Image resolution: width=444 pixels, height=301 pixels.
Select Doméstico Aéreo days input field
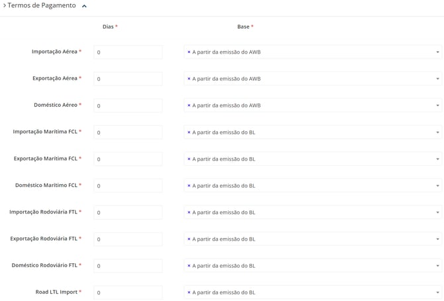coord(128,105)
